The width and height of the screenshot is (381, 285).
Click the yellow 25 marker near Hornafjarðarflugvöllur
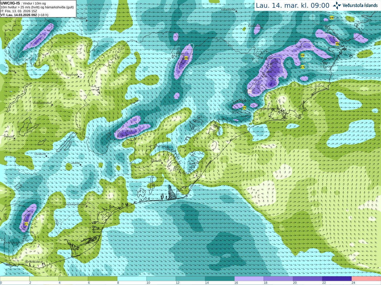(244, 108)
